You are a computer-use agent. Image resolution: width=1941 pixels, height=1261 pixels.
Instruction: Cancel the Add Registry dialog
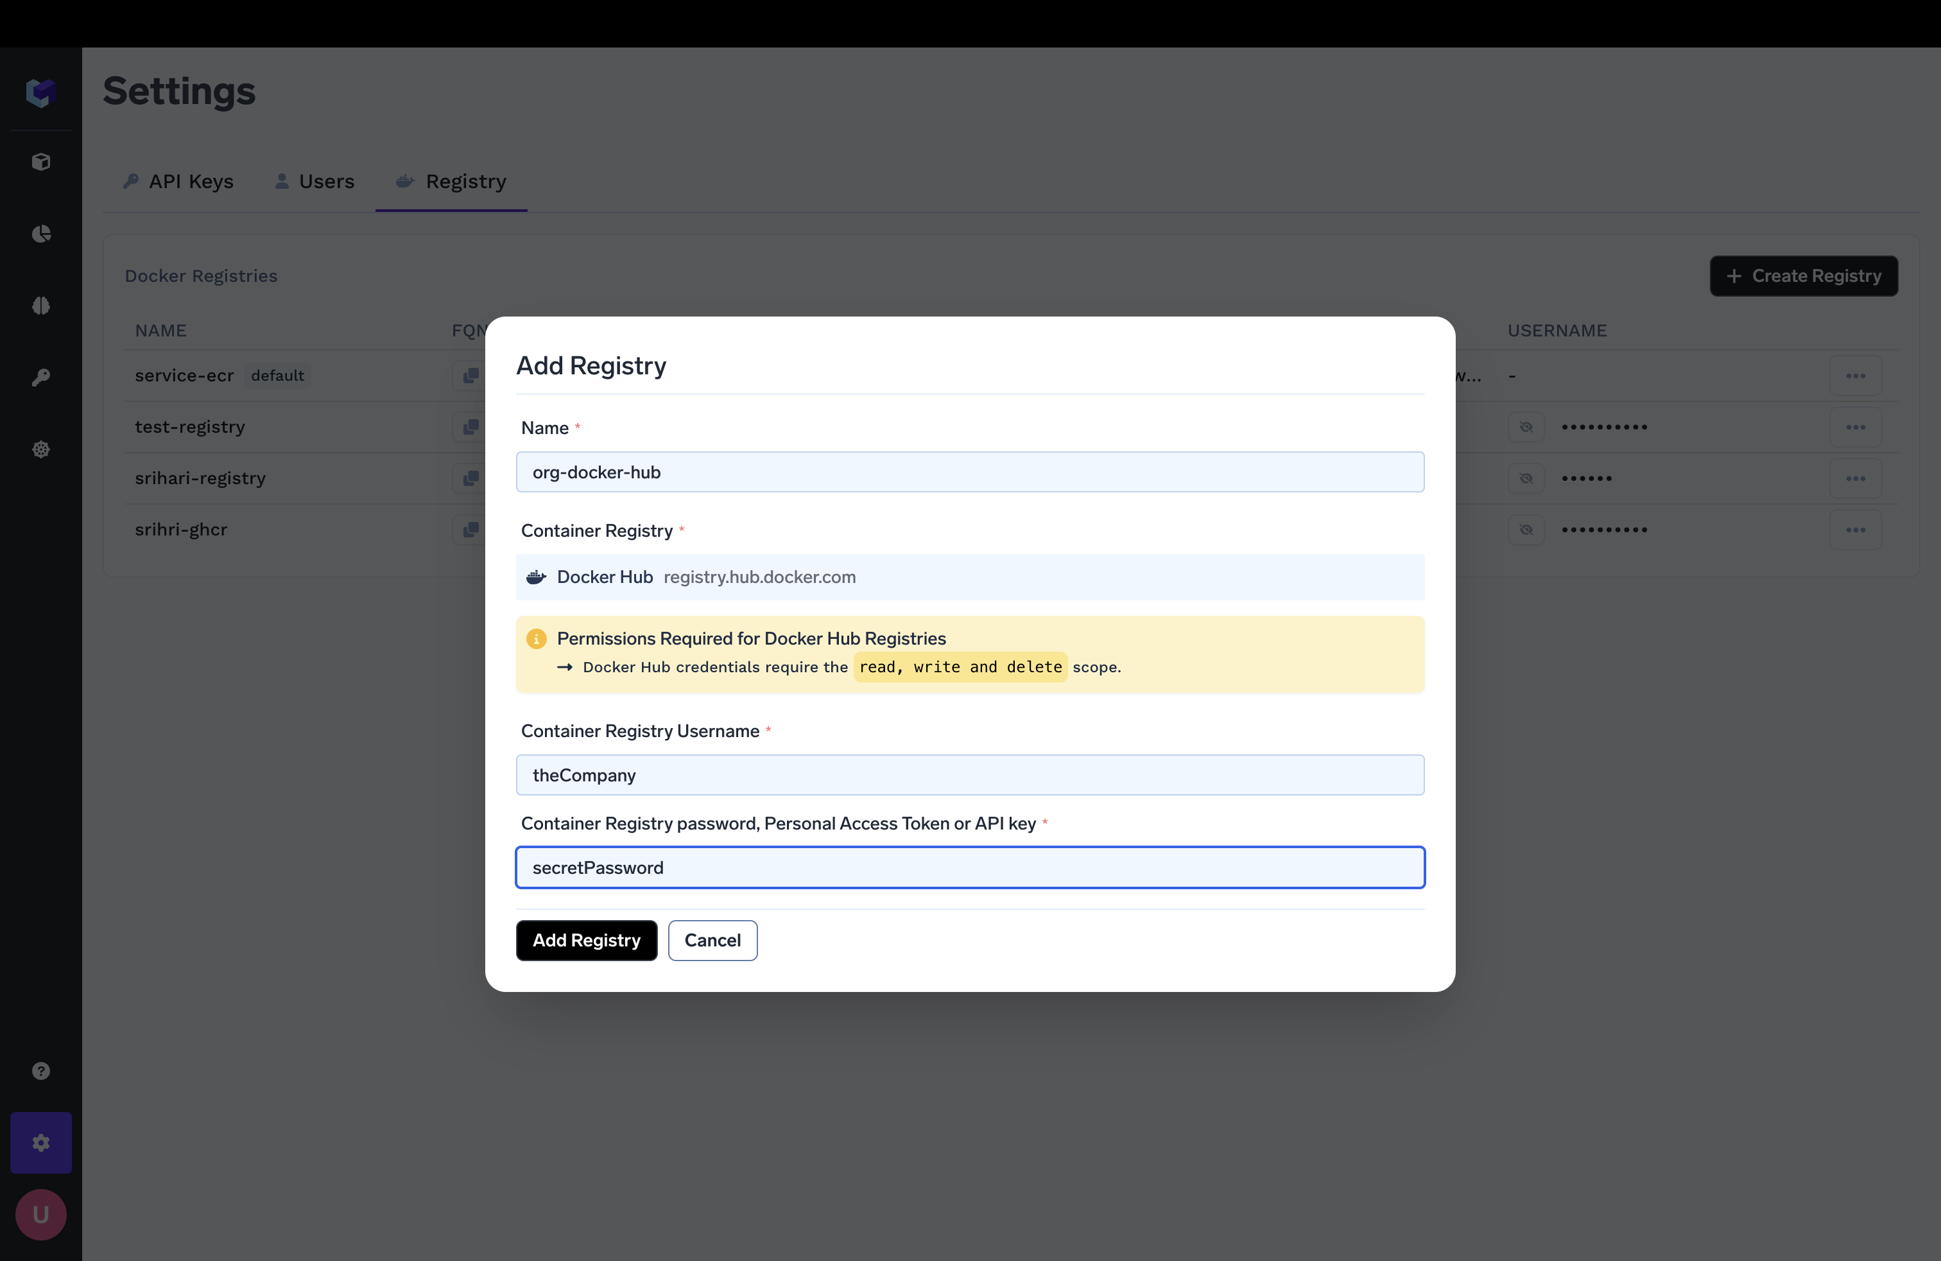712,941
